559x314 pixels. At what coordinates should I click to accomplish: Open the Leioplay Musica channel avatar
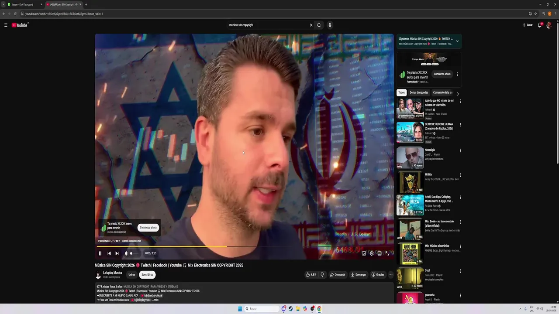point(98,275)
